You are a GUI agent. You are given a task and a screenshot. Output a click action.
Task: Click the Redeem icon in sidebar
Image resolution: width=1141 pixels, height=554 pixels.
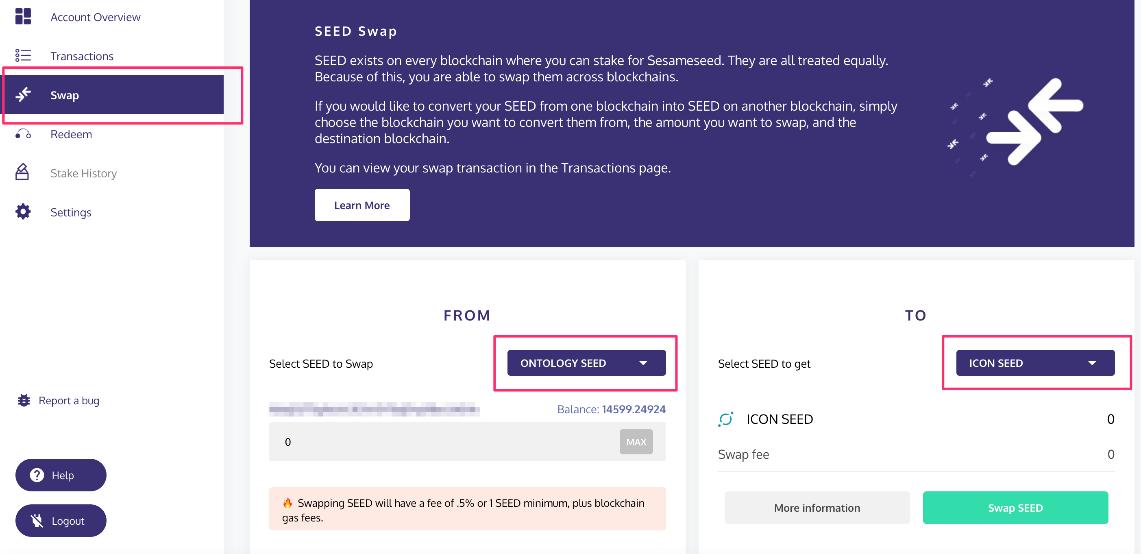[x=23, y=134]
